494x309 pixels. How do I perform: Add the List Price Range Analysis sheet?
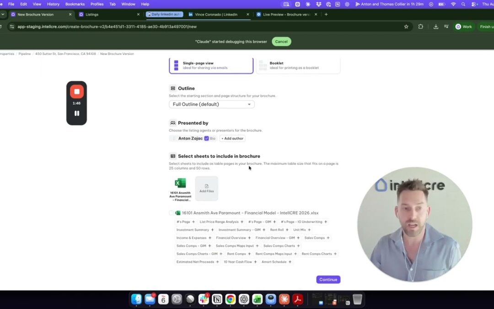[x=242, y=222]
